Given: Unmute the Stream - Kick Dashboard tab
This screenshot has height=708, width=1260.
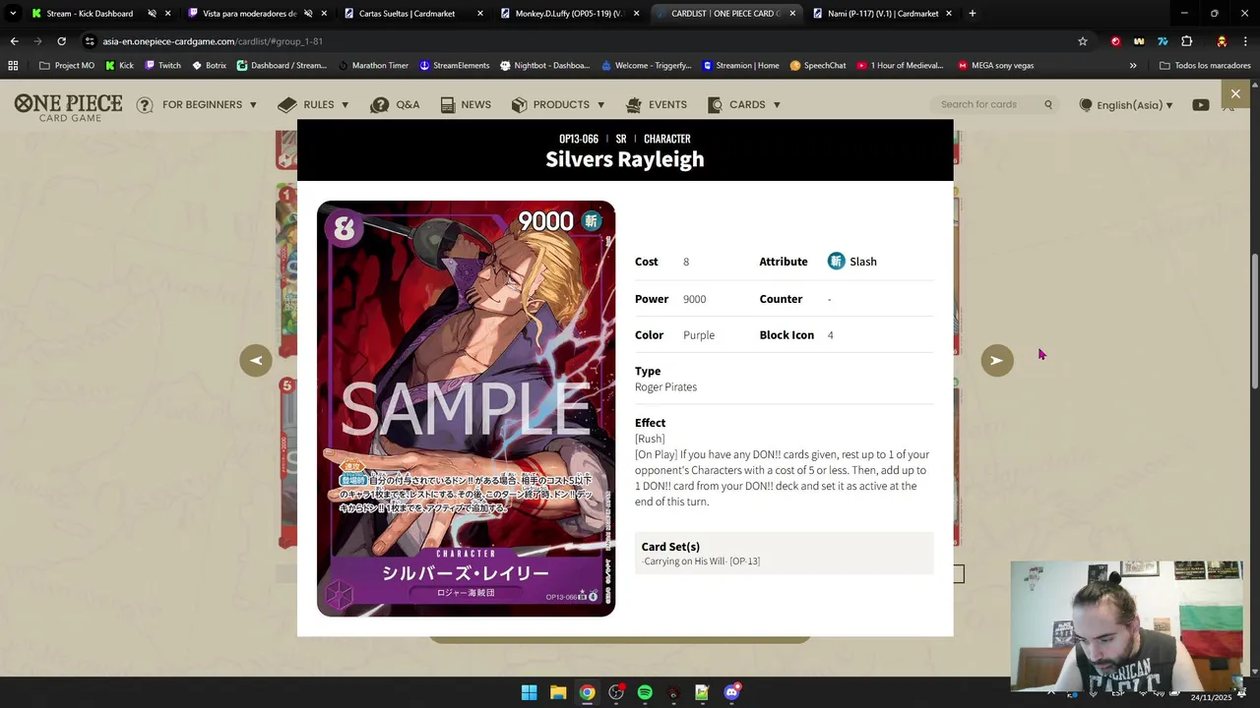Looking at the screenshot, I should point(153,14).
